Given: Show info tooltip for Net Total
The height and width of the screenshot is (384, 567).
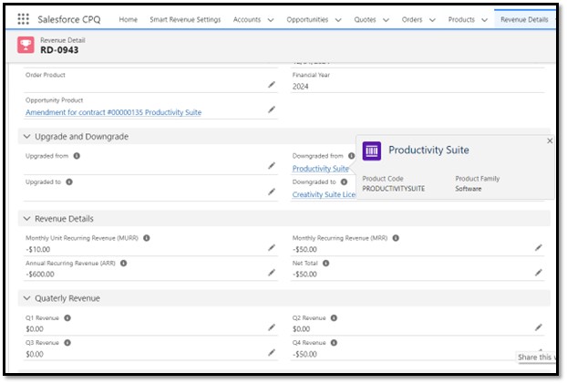Looking at the screenshot, I should coord(325,264).
